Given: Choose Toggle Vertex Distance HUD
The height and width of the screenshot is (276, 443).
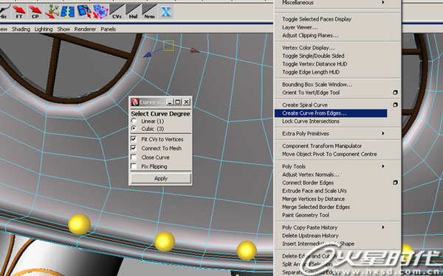Looking at the screenshot, I should (315, 64).
